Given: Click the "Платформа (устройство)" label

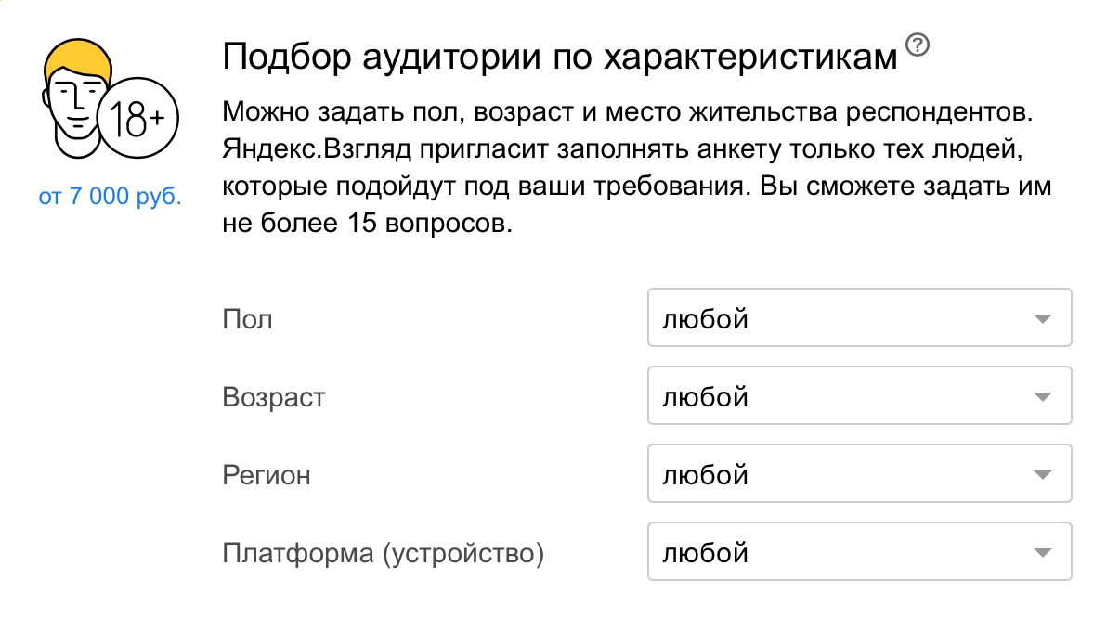Looking at the screenshot, I should (383, 554).
